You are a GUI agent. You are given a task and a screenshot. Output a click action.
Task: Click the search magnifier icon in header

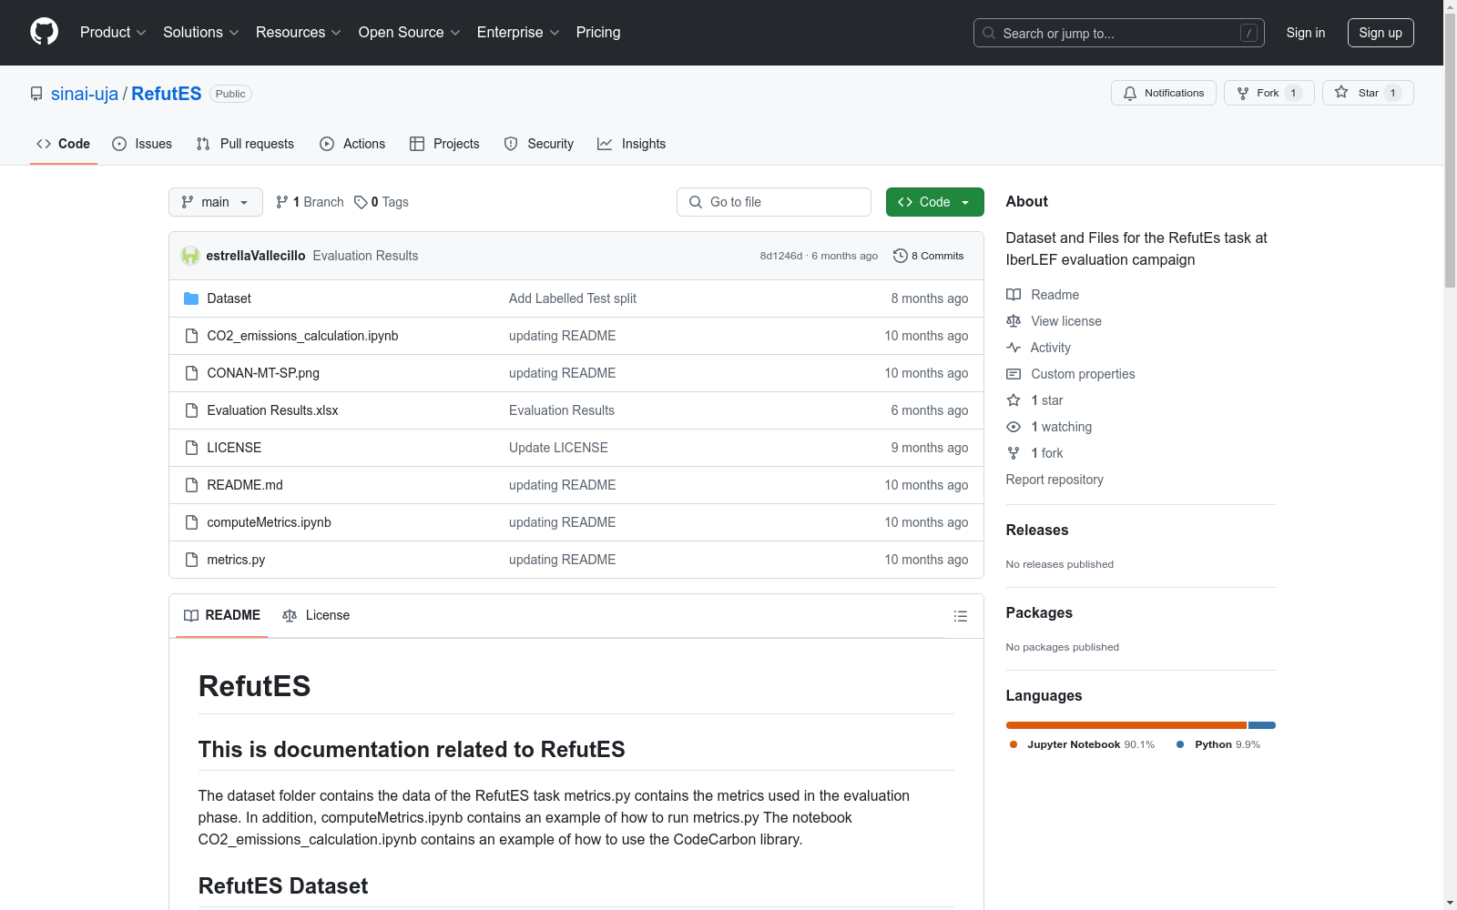click(x=989, y=33)
